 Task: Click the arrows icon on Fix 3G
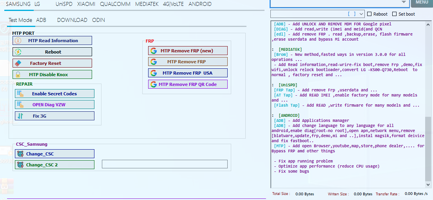[x=20, y=116]
